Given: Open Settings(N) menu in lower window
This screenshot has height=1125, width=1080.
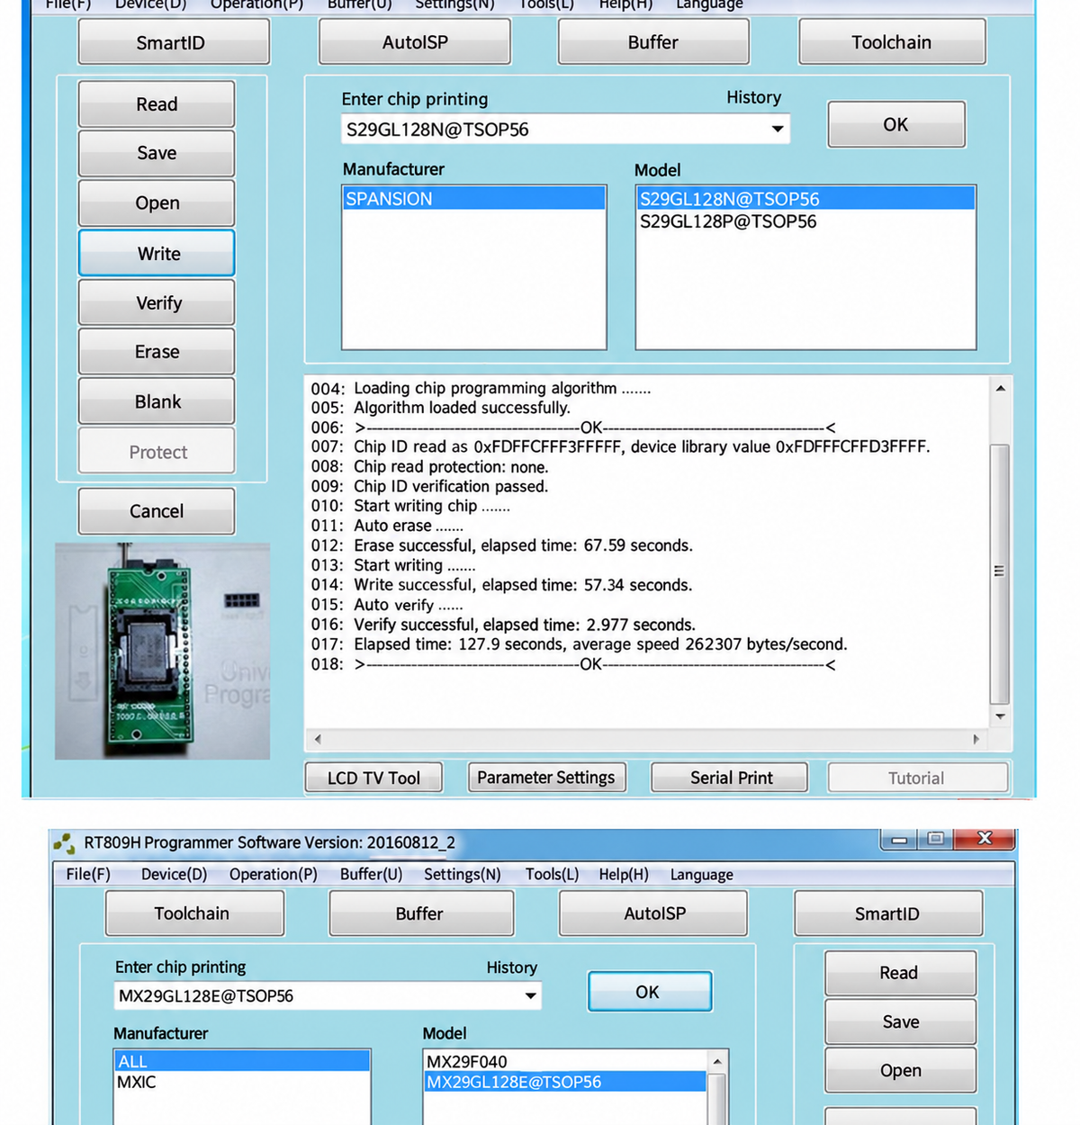Looking at the screenshot, I should click(463, 875).
